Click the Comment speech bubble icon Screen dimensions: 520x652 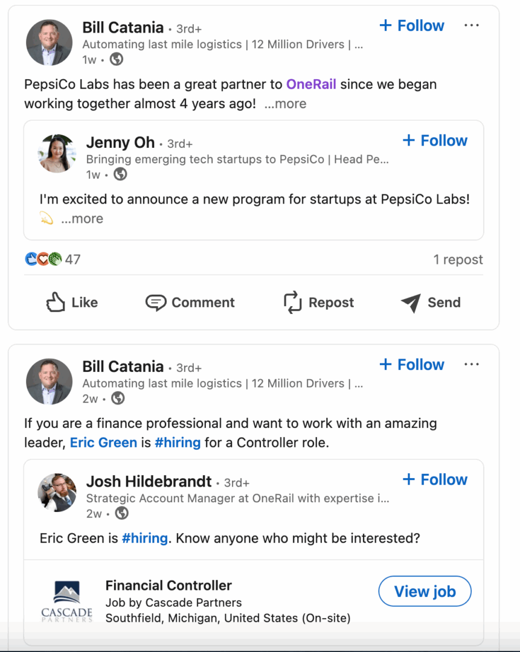pyautogui.click(x=156, y=302)
